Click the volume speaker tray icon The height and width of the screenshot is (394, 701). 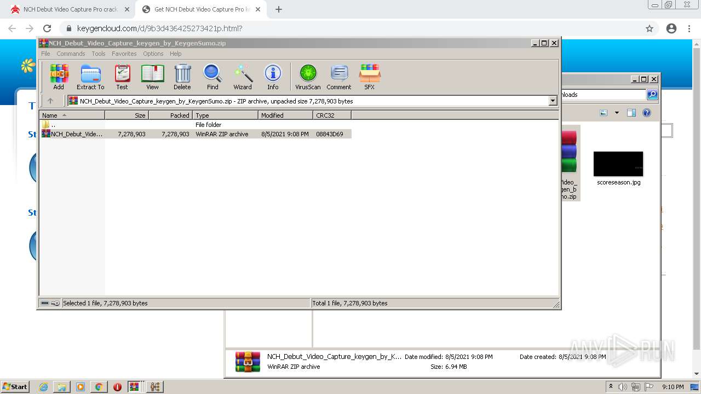tap(623, 387)
